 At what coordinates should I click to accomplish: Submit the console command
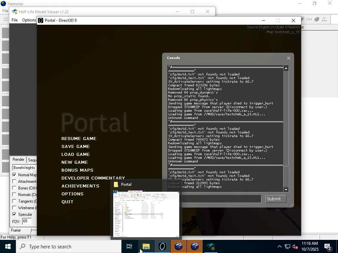click(x=276, y=199)
